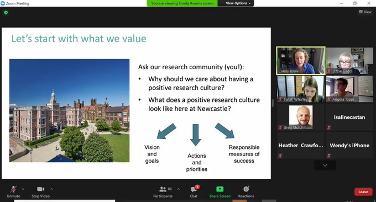The width and height of the screenshot is (376, 202).
Task: Click muted mic icon on Lizzie Gadd tile
Action: tap(329, 71)
